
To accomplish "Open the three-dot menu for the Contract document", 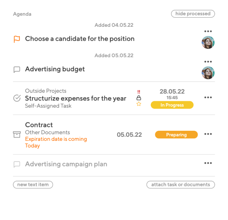I will click(208, 134).
